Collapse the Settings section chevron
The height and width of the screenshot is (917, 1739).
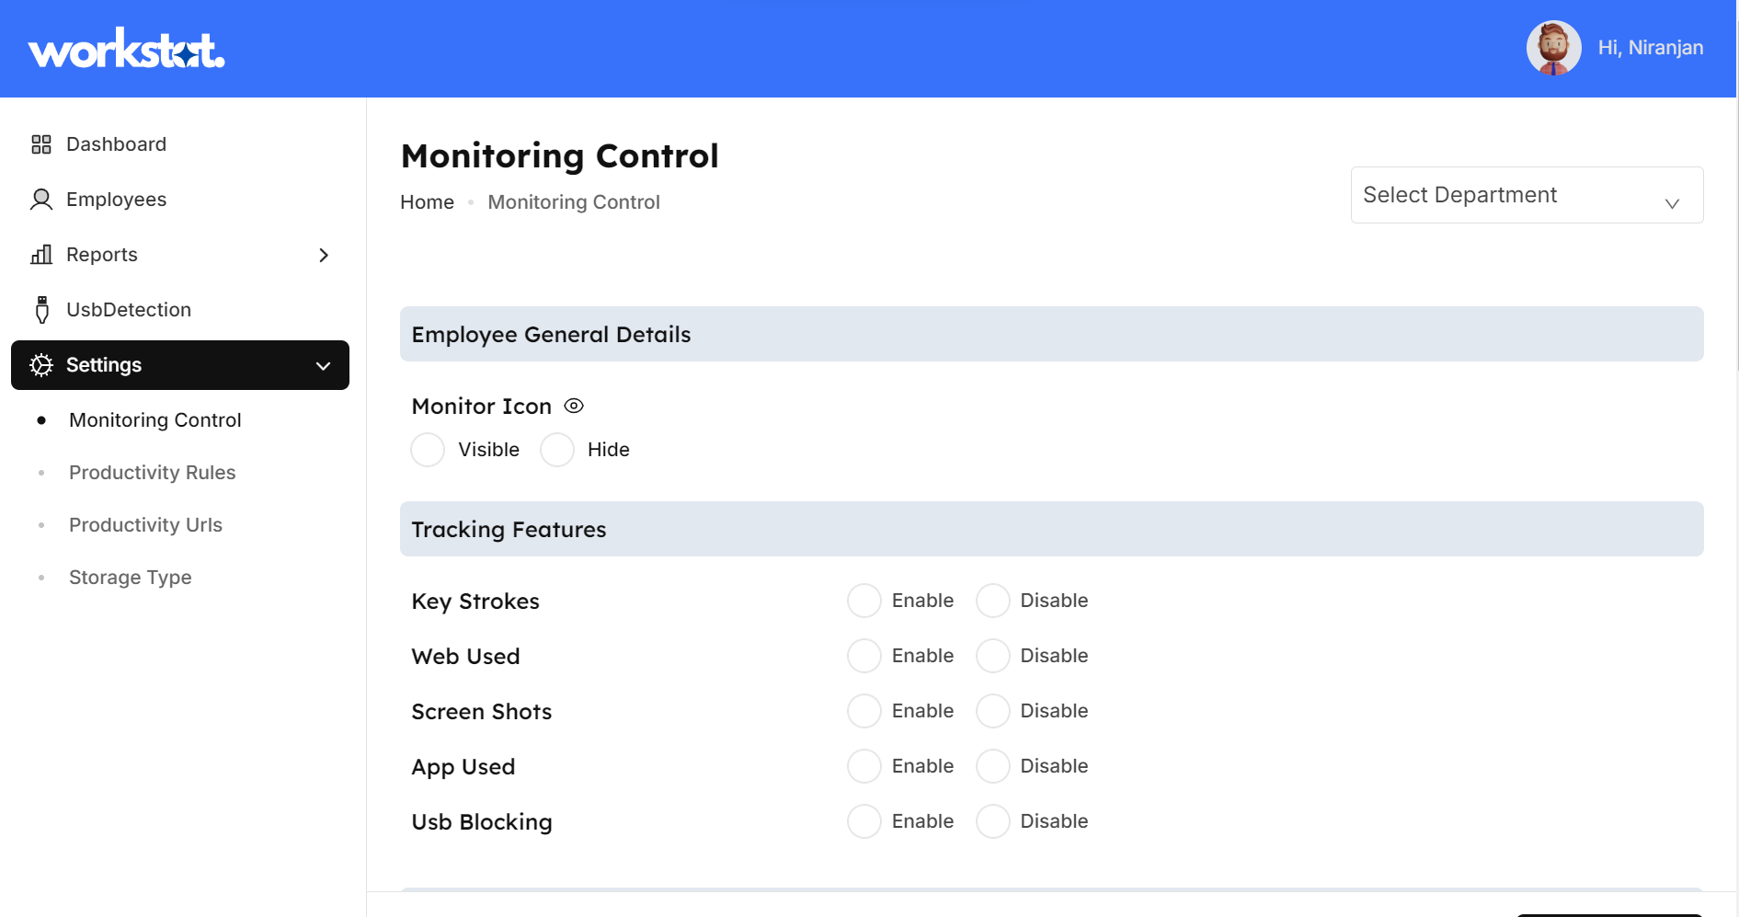pyautogui.click(x=323, y=365)
